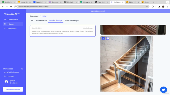
Task: Select the Architecture history tab
Action: pyautogui.click(x=41, y=21)
